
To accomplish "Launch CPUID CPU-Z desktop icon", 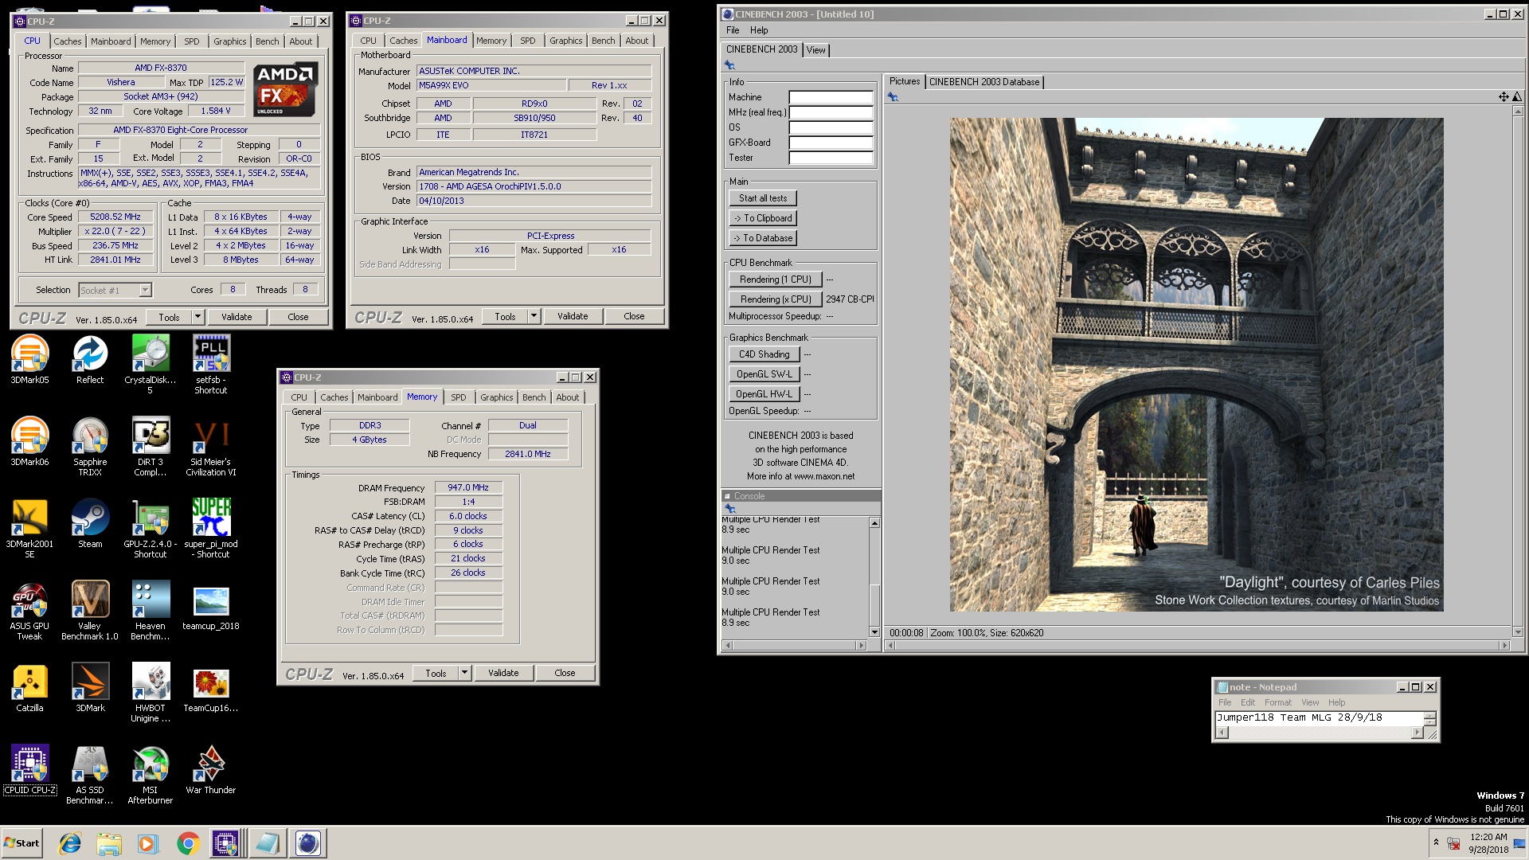I will (29, 770).
